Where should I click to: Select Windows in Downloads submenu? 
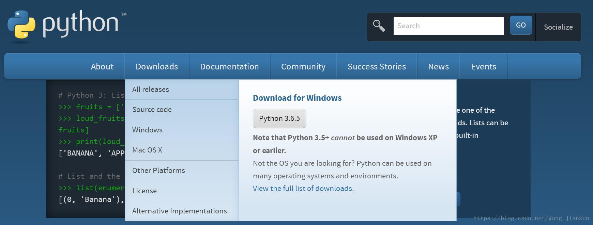click(x=182, y=130)
